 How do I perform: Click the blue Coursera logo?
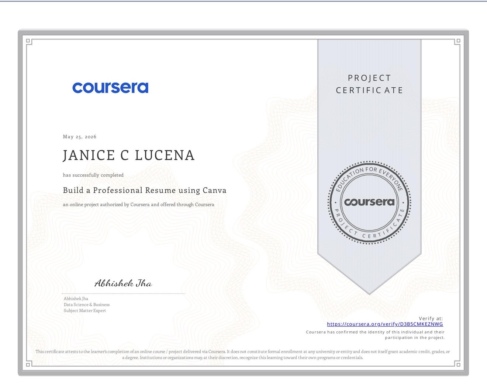pos(110,87)
